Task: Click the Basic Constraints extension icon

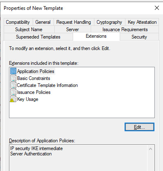Action: tap(13, 78)
